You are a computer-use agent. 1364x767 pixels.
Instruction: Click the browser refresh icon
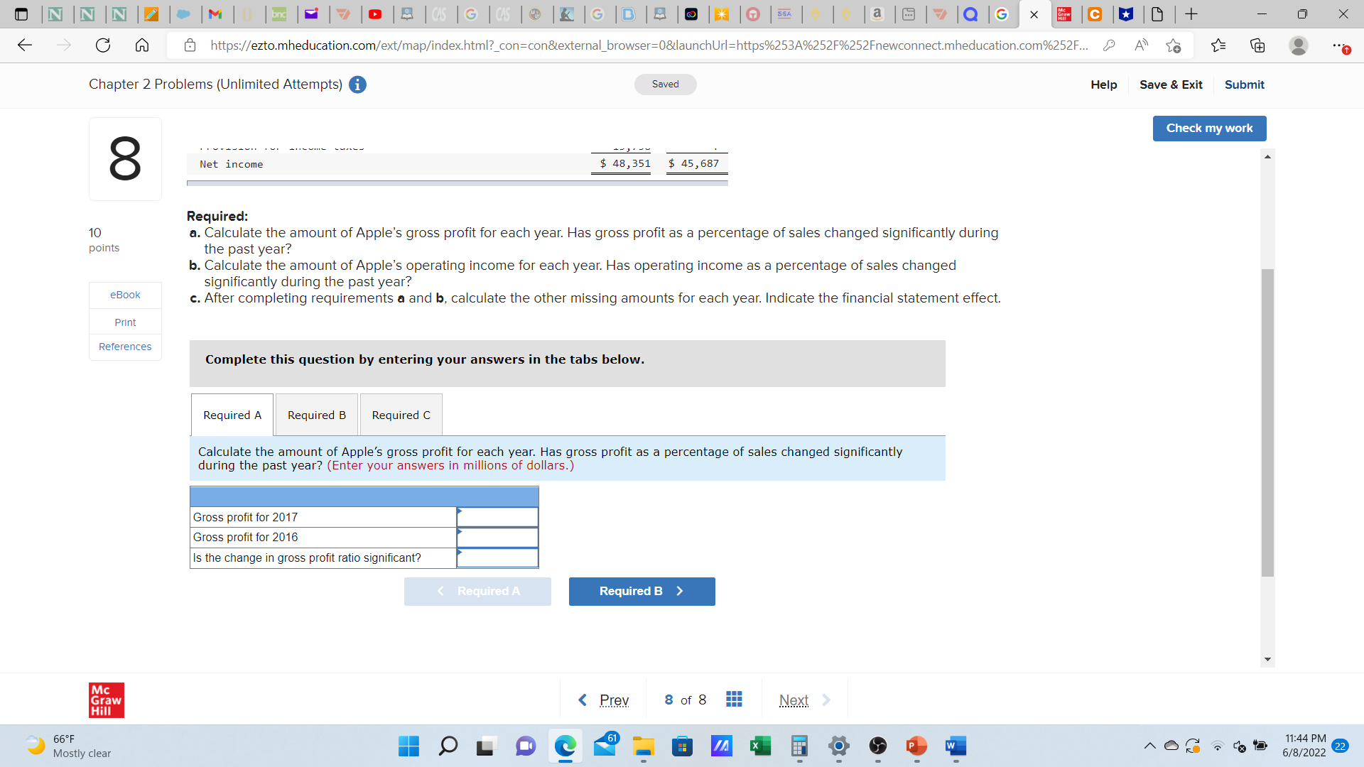pyautogui.click(x=103, y=45)
